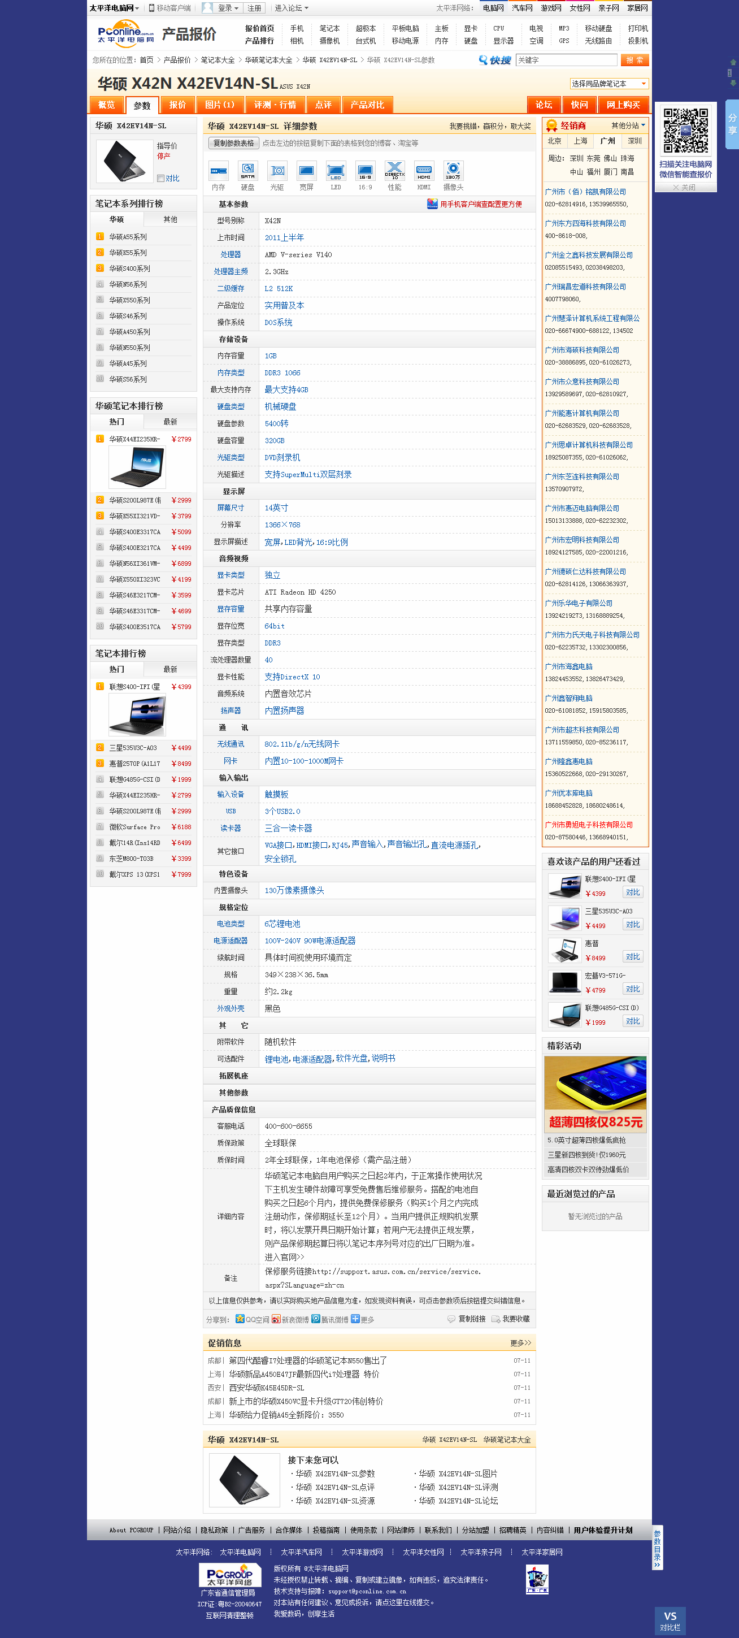Open the 选择同品牌笔记本 combo box

608,83
